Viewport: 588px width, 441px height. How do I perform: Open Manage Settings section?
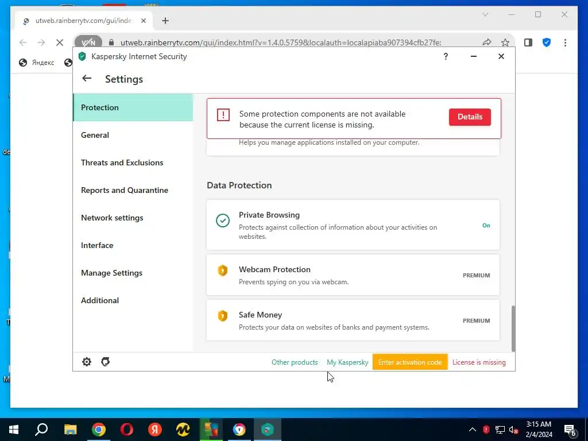[133, 273]
